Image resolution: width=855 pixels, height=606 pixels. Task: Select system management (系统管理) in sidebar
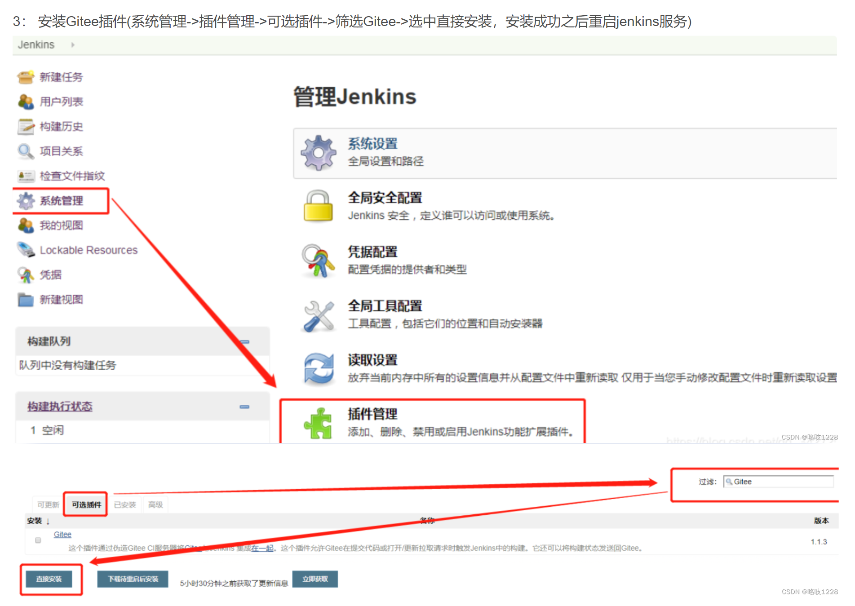61,201
